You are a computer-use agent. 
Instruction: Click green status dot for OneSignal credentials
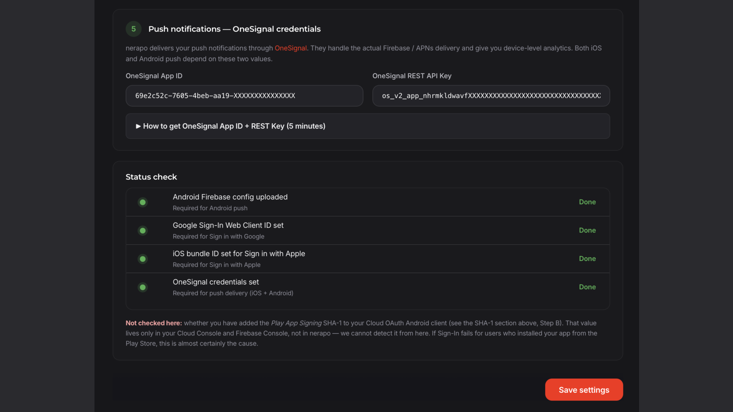[143, 287]
